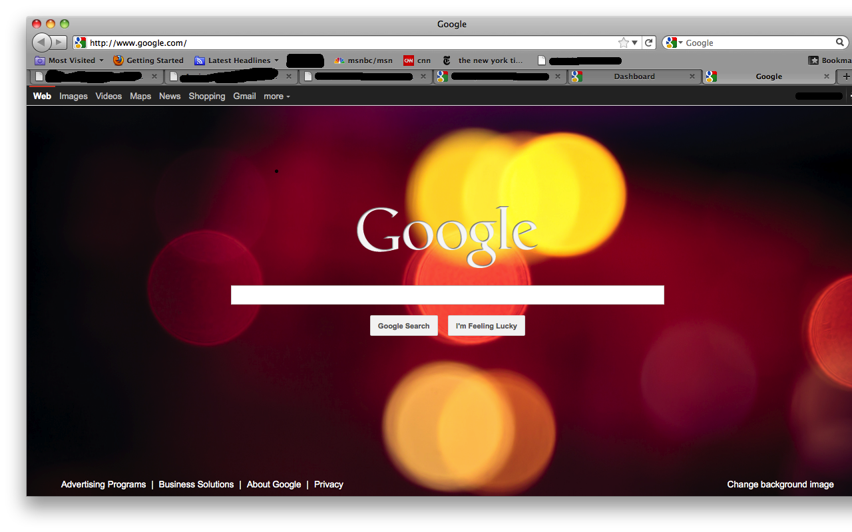Screen dimensions: 852x532
Task: Open the URL history dropdown arrow
Action: coord(635,43)
